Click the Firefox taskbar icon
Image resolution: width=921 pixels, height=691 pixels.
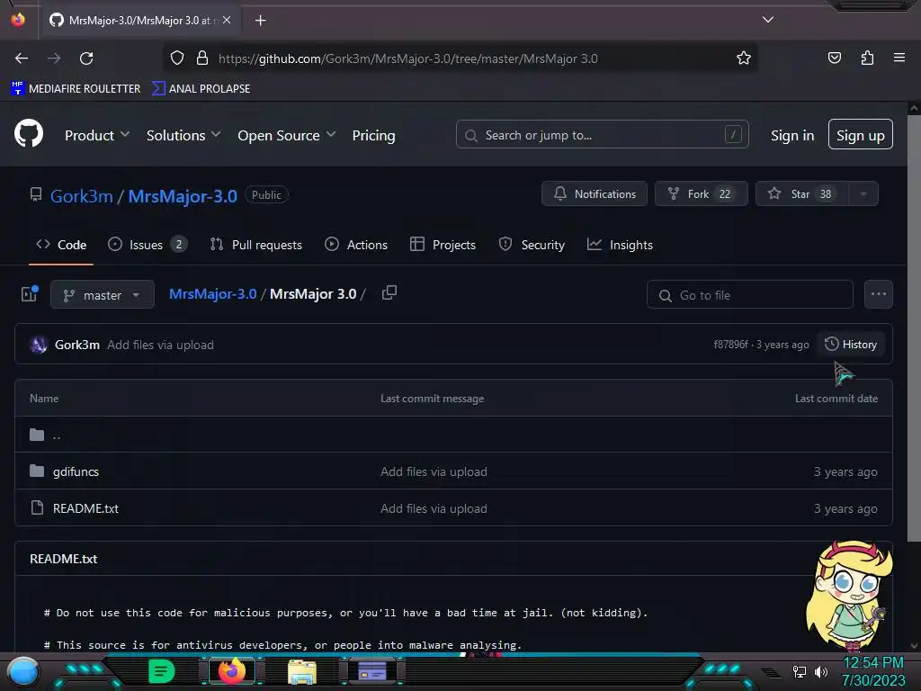click(232, 671)
